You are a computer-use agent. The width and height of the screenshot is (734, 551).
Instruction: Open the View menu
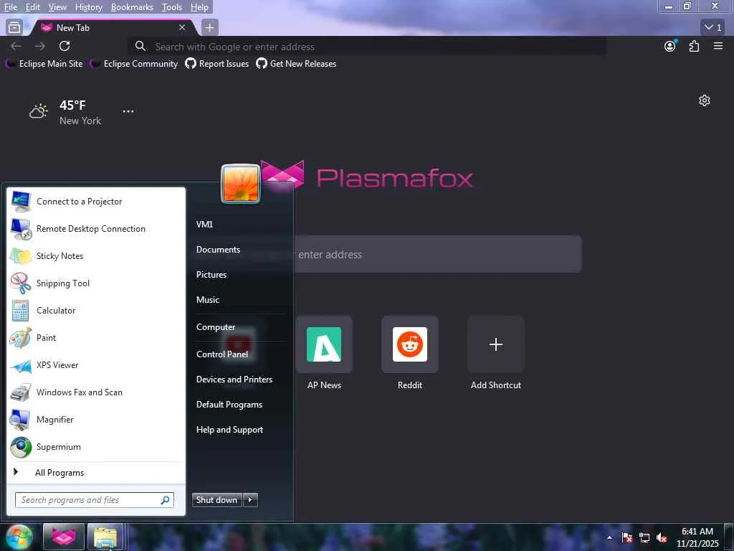click(x=57, y=7)
